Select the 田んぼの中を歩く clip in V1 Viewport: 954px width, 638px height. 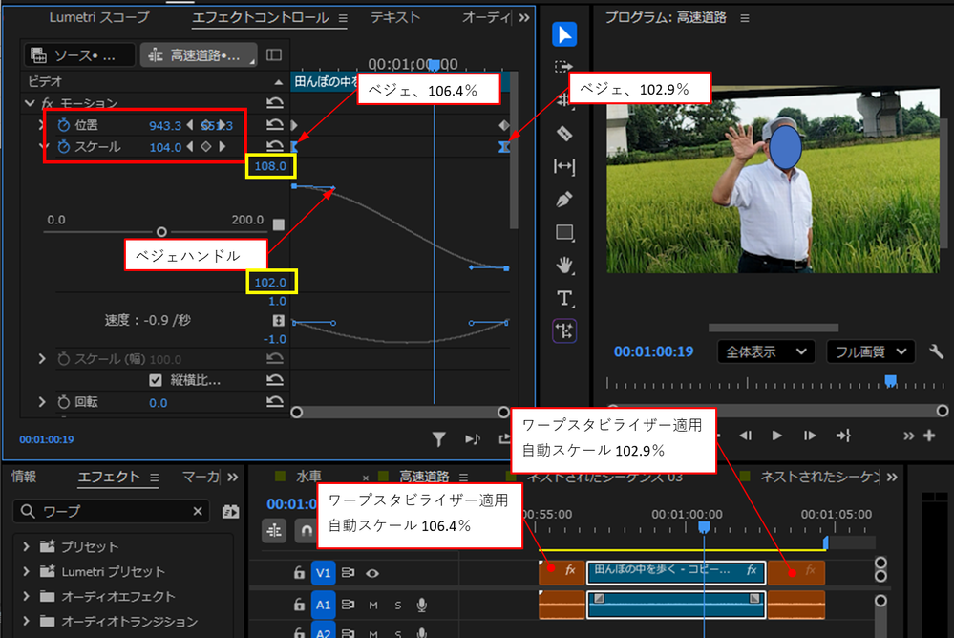coord(676,573)
